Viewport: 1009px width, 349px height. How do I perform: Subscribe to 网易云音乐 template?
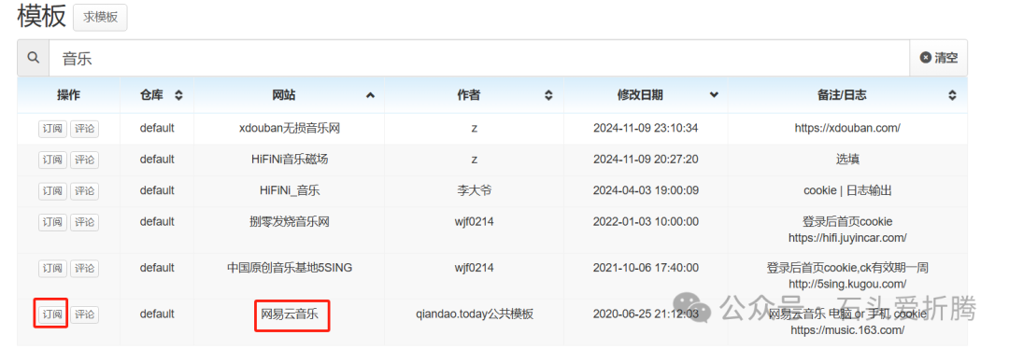click(x=52, y=314)
